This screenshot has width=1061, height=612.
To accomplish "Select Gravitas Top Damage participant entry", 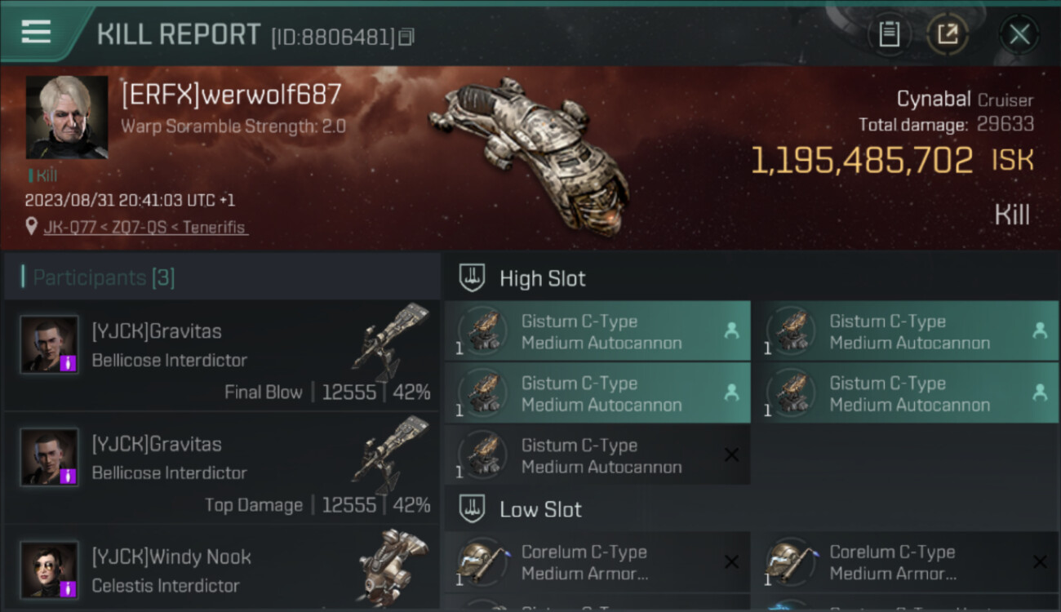I will 221,468.
